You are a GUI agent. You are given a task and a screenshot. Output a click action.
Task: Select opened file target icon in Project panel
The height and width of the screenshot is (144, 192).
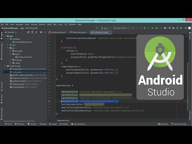[28, 32]
